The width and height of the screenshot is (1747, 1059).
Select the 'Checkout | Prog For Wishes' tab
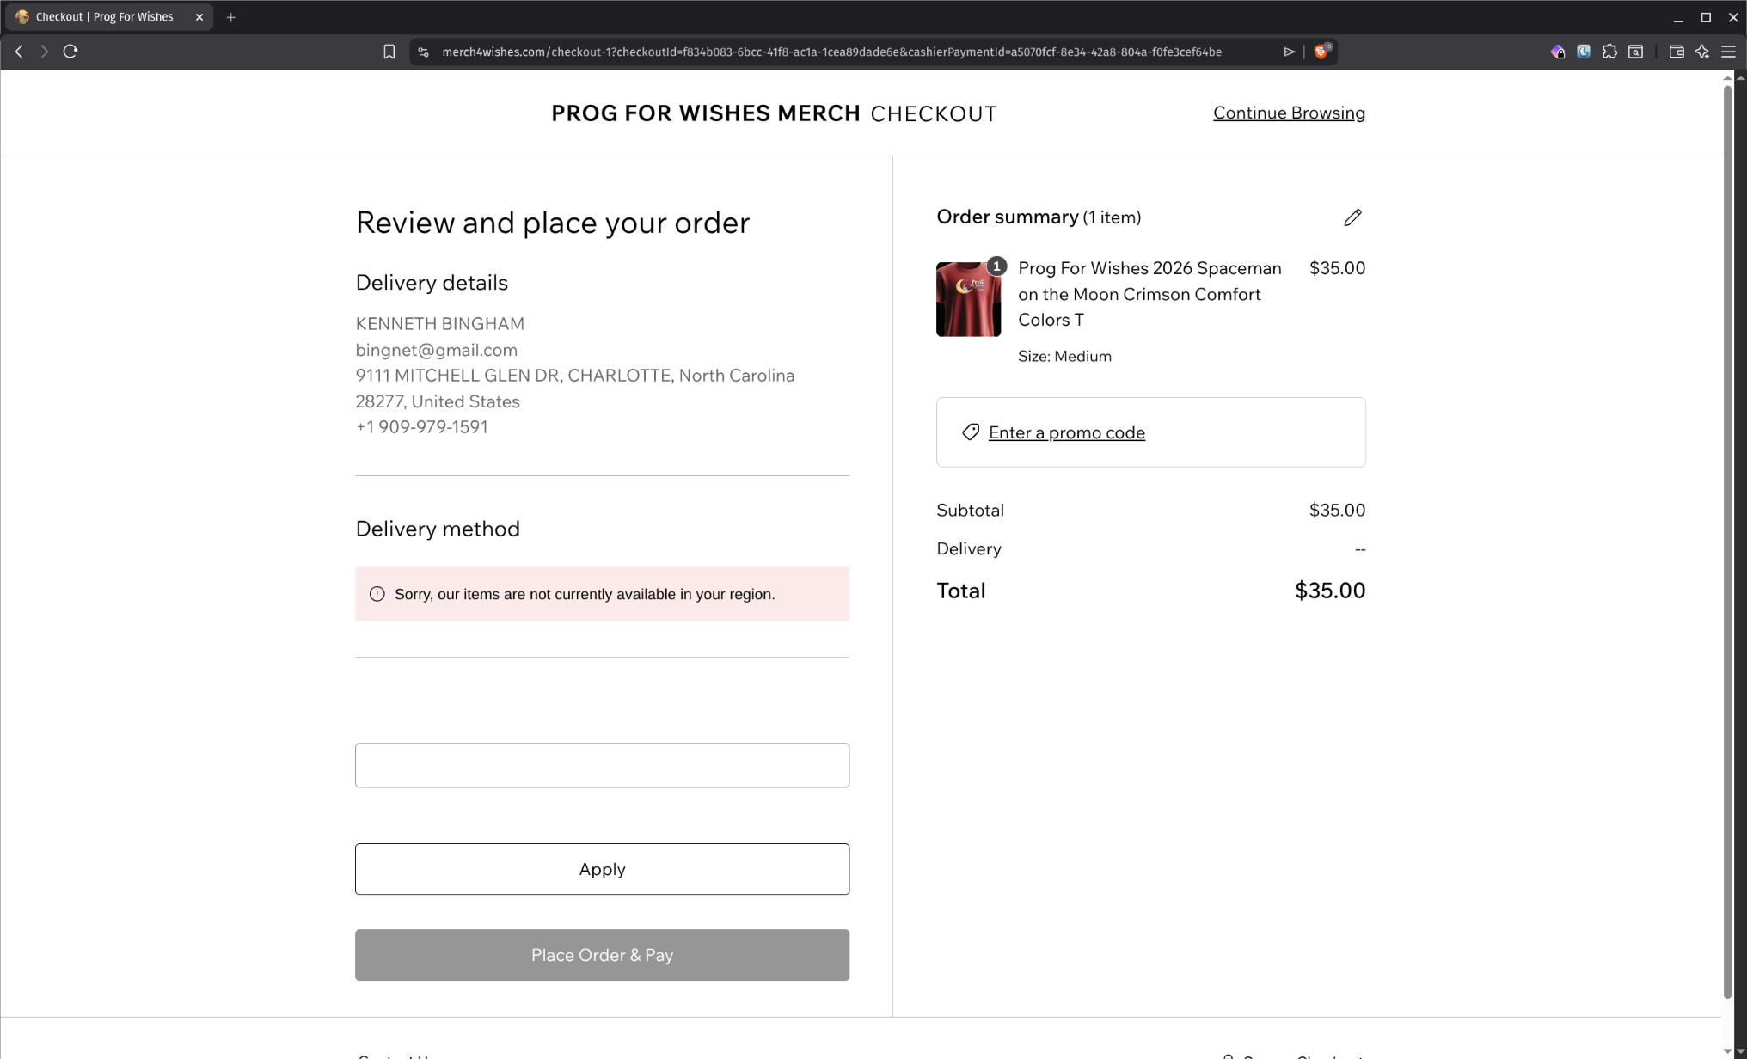(105, 17)
